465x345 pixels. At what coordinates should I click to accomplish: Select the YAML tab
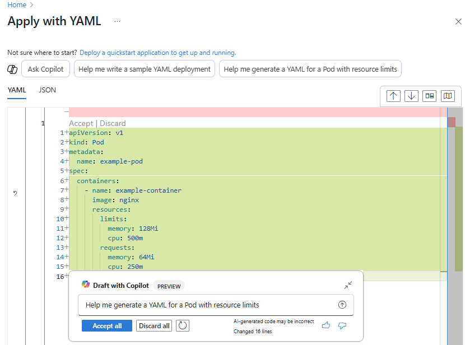coord(17,90)
